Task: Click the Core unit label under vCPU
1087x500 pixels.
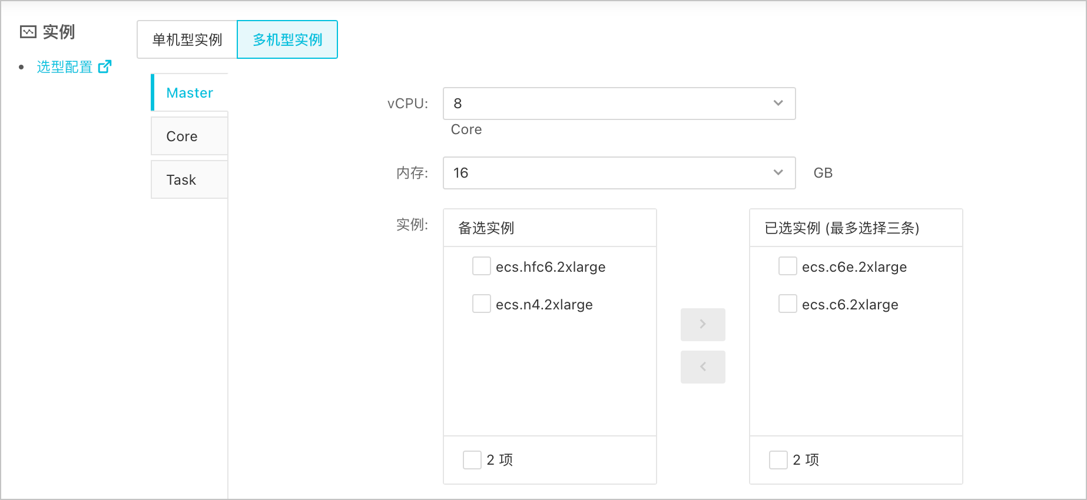Action: point(466,129)
